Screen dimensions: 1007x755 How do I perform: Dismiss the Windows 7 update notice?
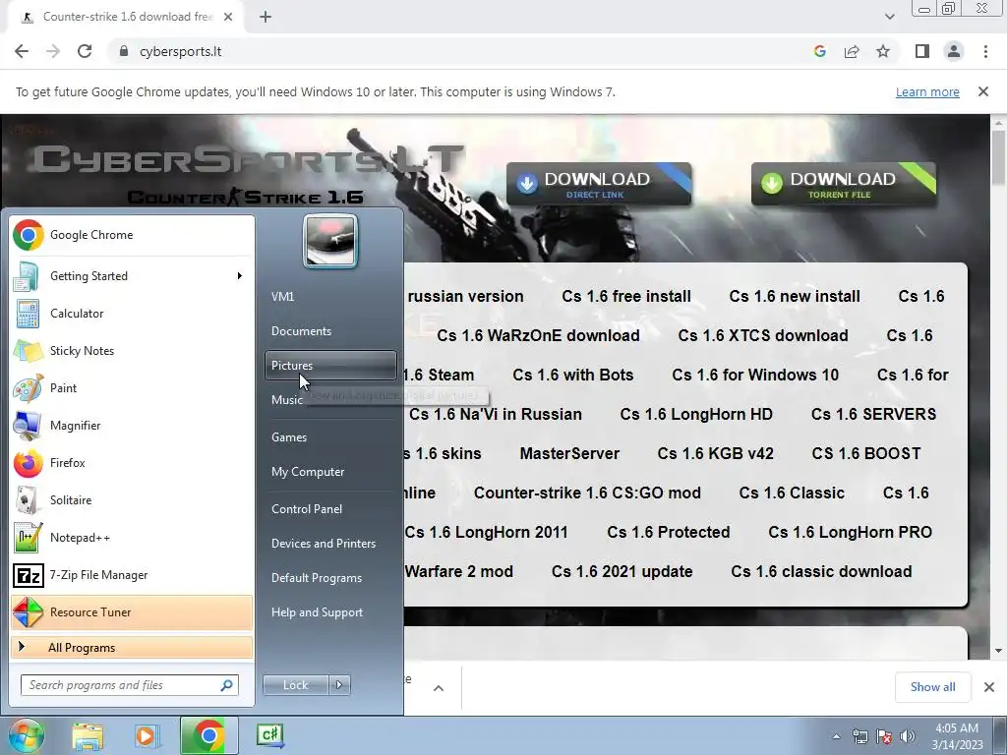pyautogui.click(x=983, y=91)
